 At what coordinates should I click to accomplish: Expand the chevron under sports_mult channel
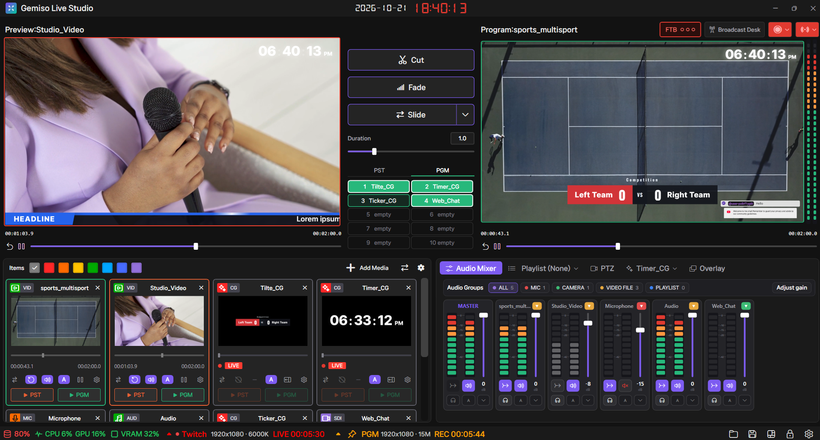pyautogui.click(x=536, y=401)
